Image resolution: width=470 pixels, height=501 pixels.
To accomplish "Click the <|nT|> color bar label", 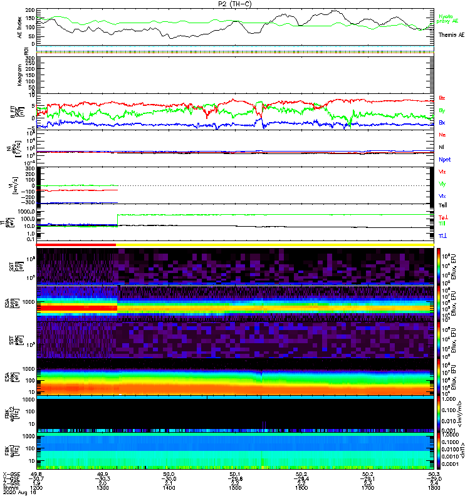I will pos(462,451).
